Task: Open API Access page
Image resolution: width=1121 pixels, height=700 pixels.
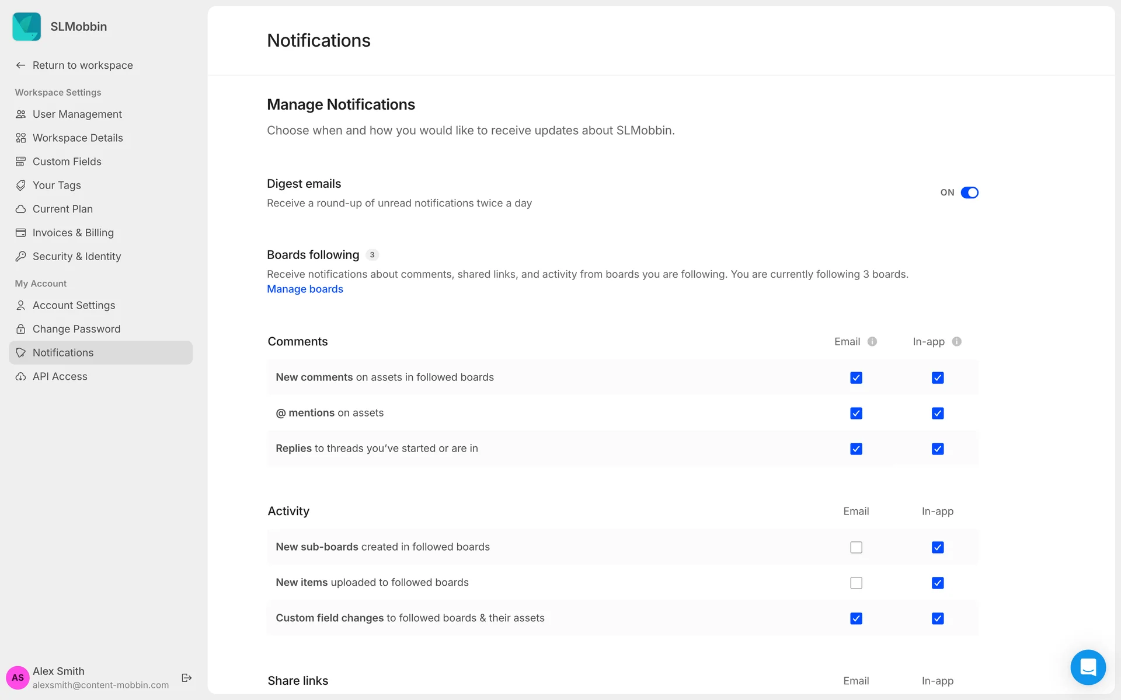Action: [60, 377]
